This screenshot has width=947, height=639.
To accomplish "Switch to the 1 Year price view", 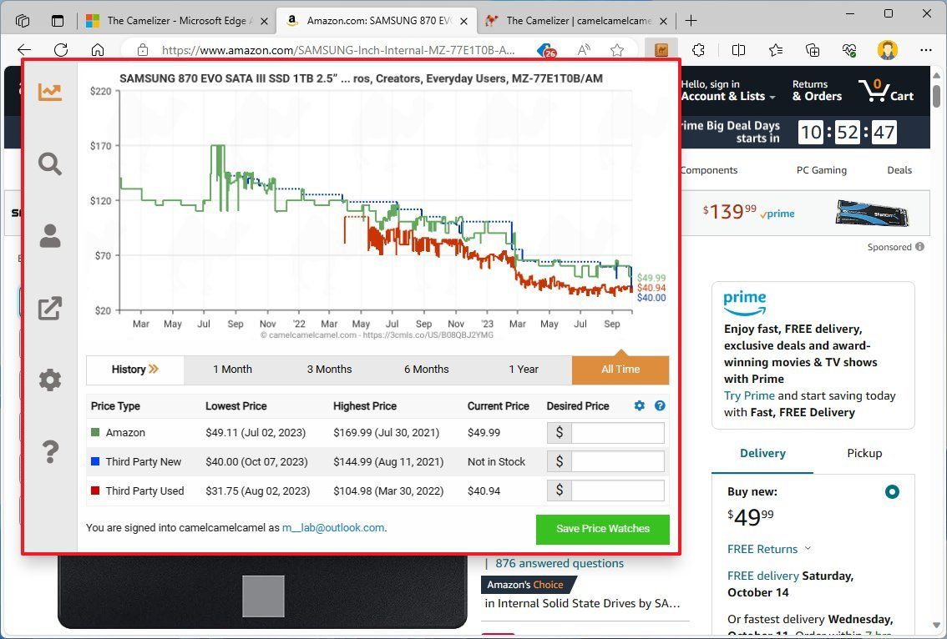I will tap(524, 369).
